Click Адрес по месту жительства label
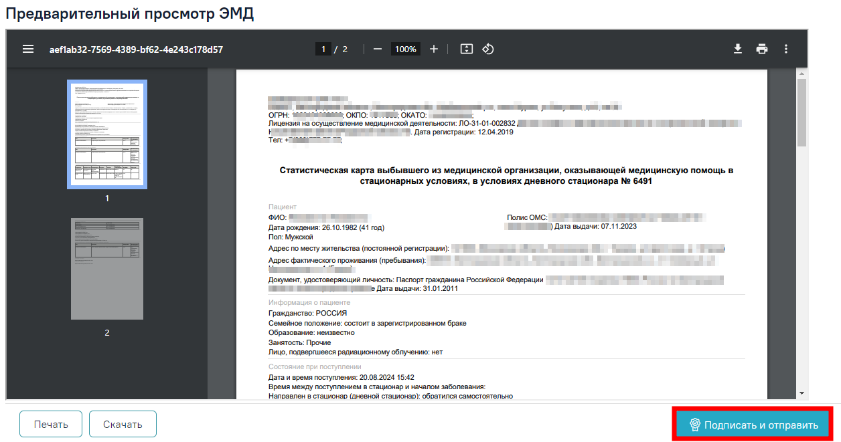The image size is (841, 442). tap(358, 249)
